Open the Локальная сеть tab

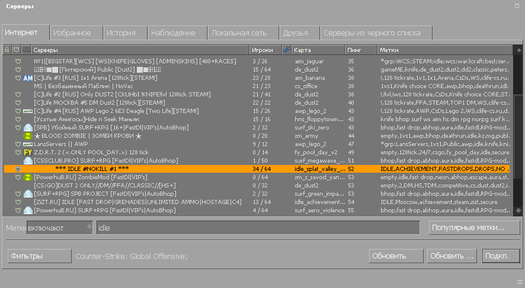point(244,33)
